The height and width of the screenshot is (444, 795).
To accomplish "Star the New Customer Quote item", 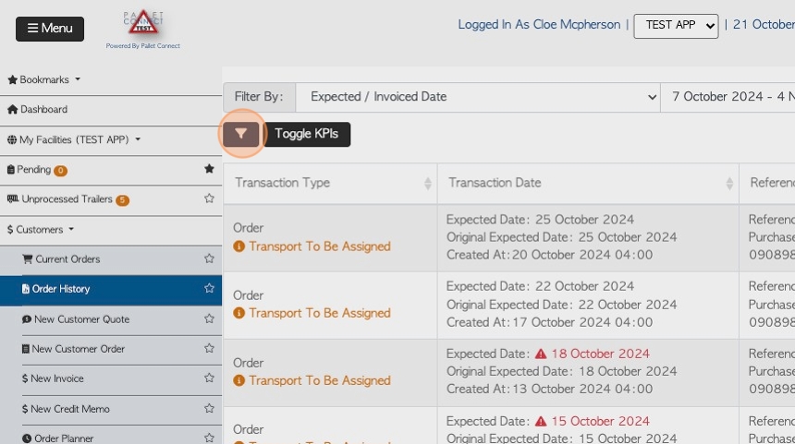I will coord(209,319).
